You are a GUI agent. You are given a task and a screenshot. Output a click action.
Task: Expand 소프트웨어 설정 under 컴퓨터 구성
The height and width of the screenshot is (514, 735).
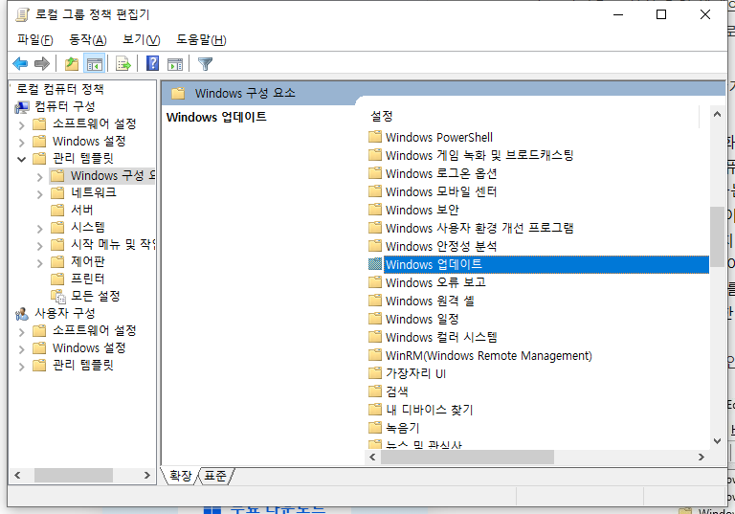click(22, 125)
